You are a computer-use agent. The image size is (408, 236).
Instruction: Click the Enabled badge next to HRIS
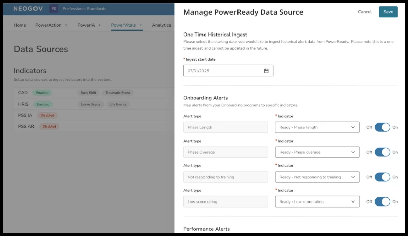pos(43,104)
